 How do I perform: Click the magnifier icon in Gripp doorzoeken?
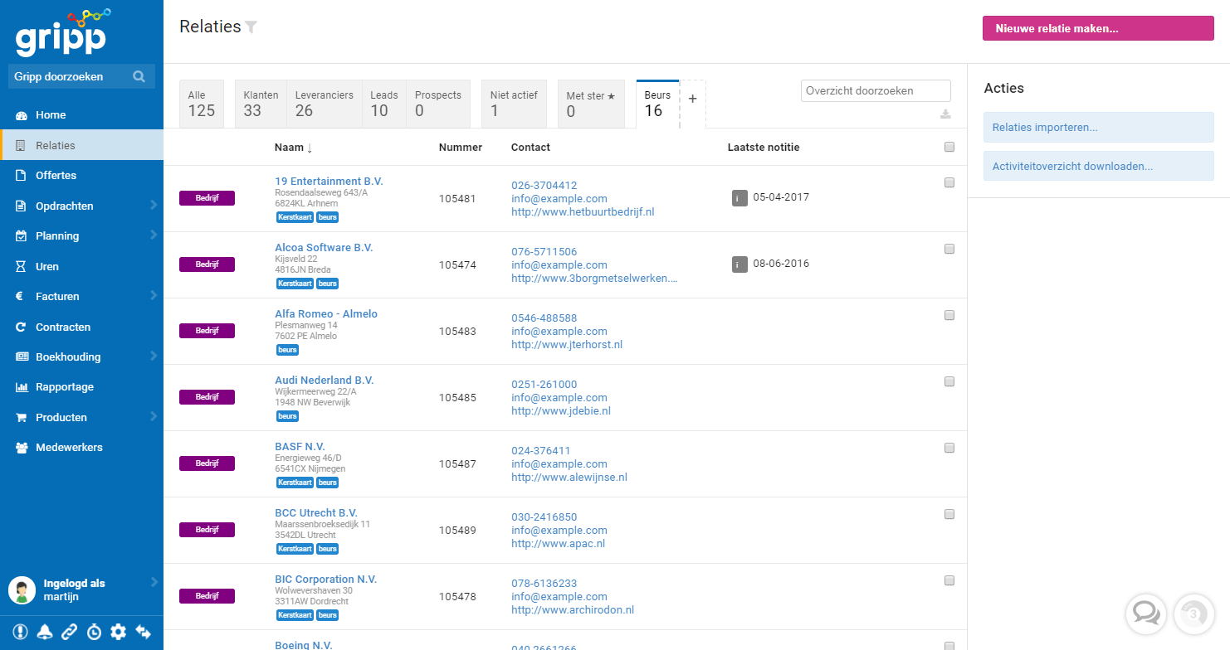(x=139, y=76)
